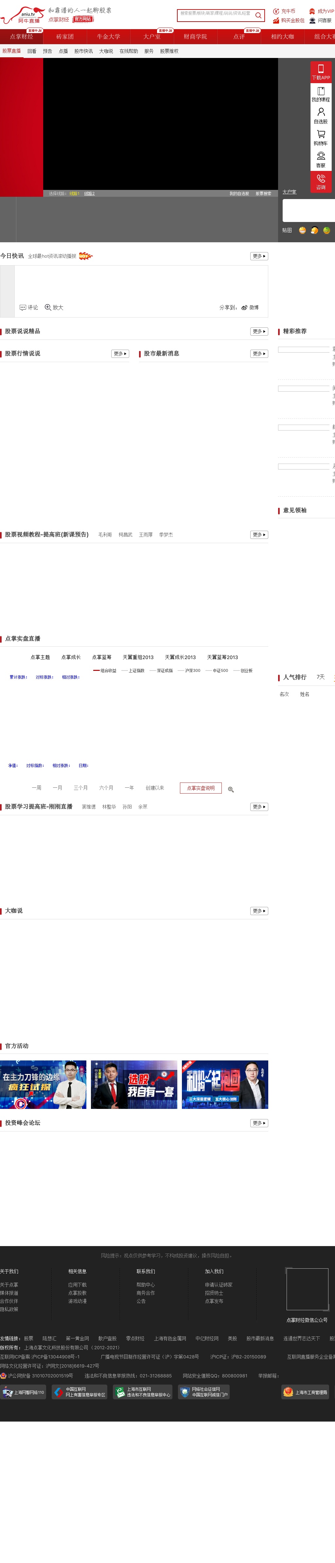Toggle 沪深300 legend line color
The width and height of the screenshot is (335, 1563).
(189, 671)
